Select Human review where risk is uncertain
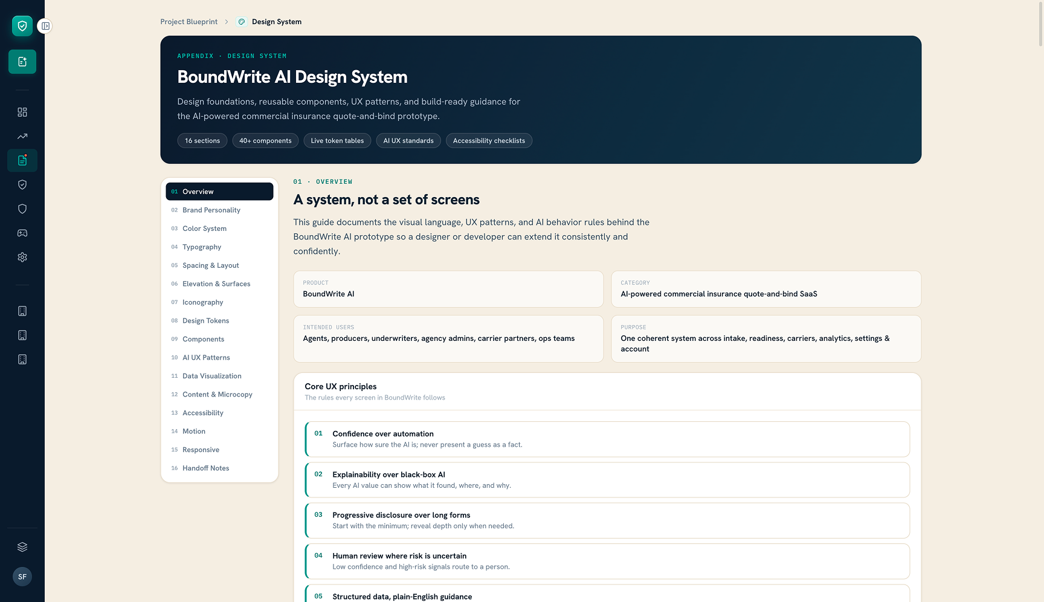This screenshot has width=1044, height=602. (x=607, y=562)
